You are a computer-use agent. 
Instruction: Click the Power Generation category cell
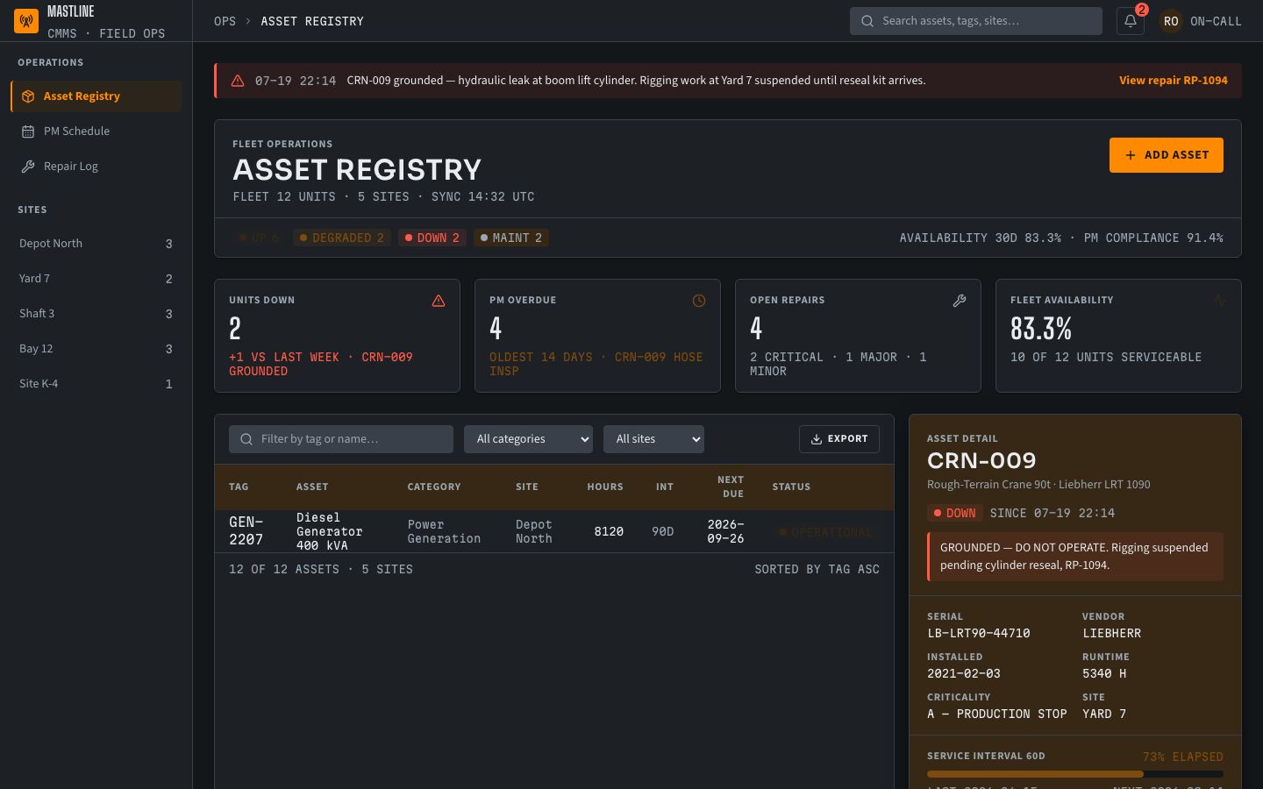444,531
